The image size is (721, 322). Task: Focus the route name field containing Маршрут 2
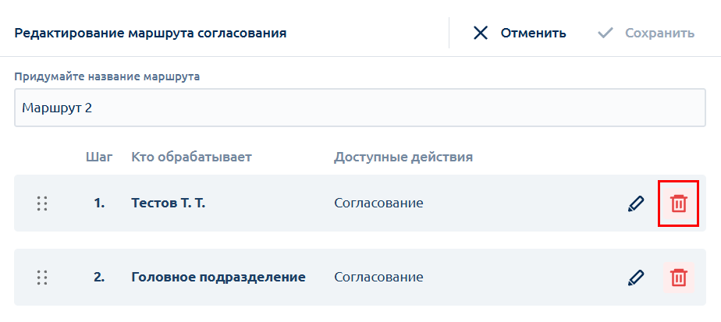pos(360,108)
